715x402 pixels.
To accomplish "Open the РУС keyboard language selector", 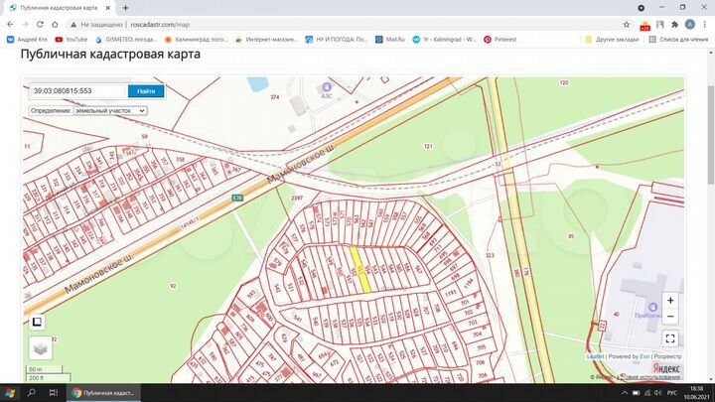I will (x=674, y=393).
